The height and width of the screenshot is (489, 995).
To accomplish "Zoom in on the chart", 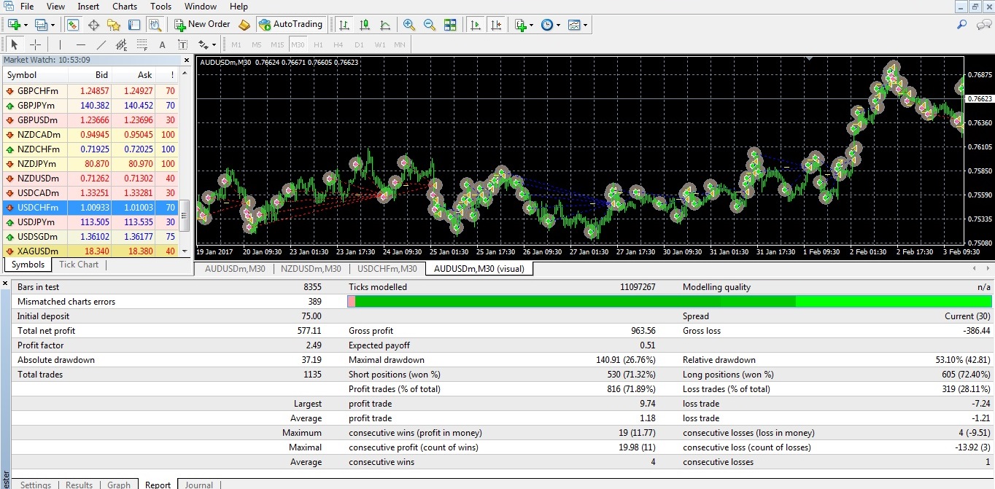I will [x=409, y=25].
